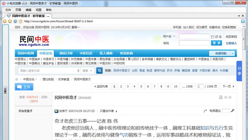Open the 视图 menu

coord(38,10)
